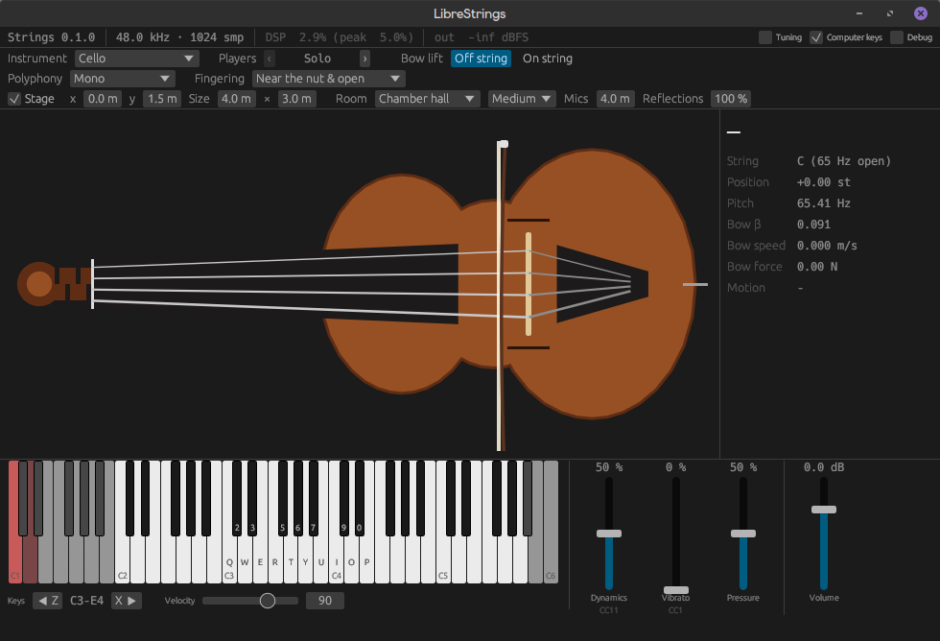Click piano key labeled I

click(x=337, y=563)
